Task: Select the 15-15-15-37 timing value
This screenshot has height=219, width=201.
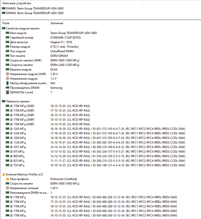Action: pos(58,142)
